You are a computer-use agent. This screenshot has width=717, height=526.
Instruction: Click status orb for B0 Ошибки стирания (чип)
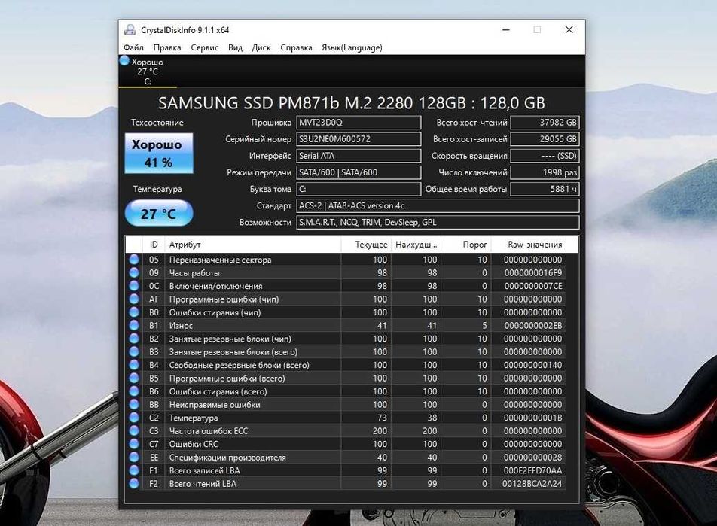(134, 312)
